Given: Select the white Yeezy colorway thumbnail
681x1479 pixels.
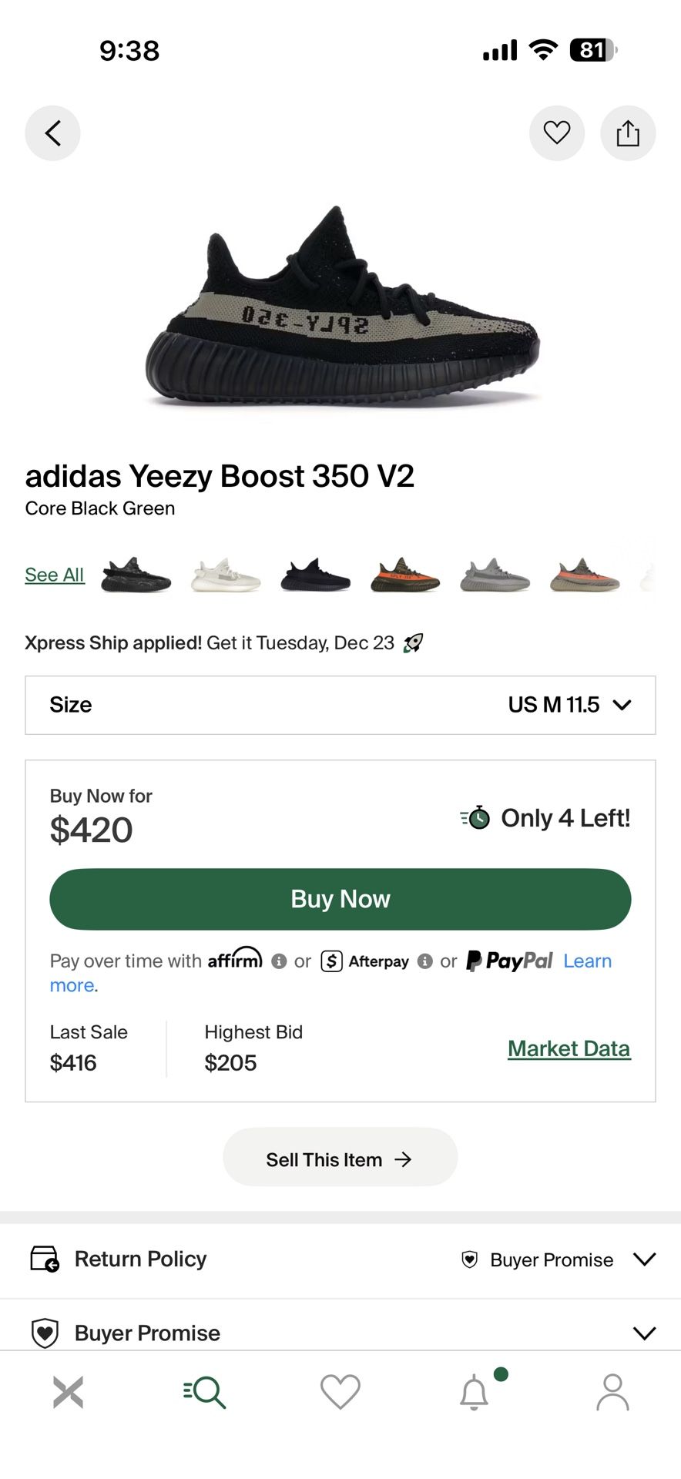Looking at the screenshot, I should (x=226, y=575).
